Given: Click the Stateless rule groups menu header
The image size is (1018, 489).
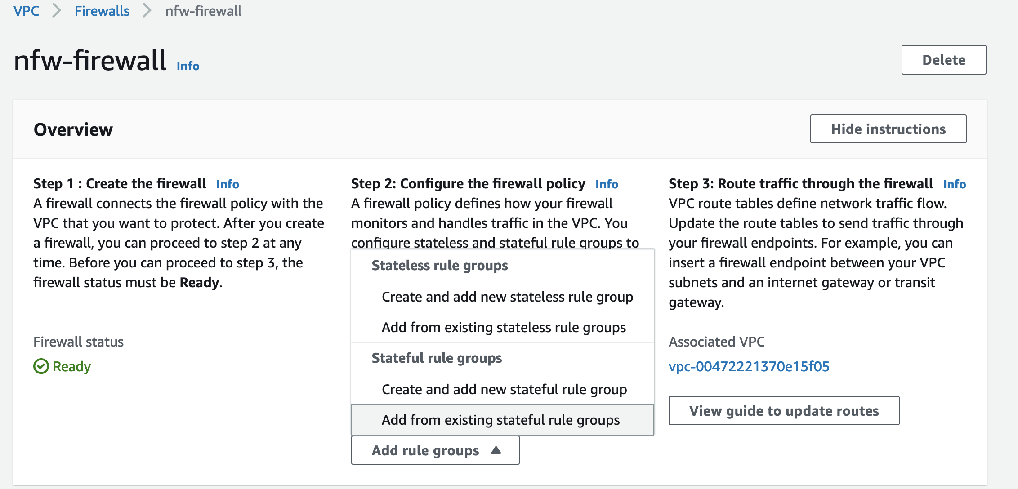Looking at the screenshot, I should coord(440,266).
